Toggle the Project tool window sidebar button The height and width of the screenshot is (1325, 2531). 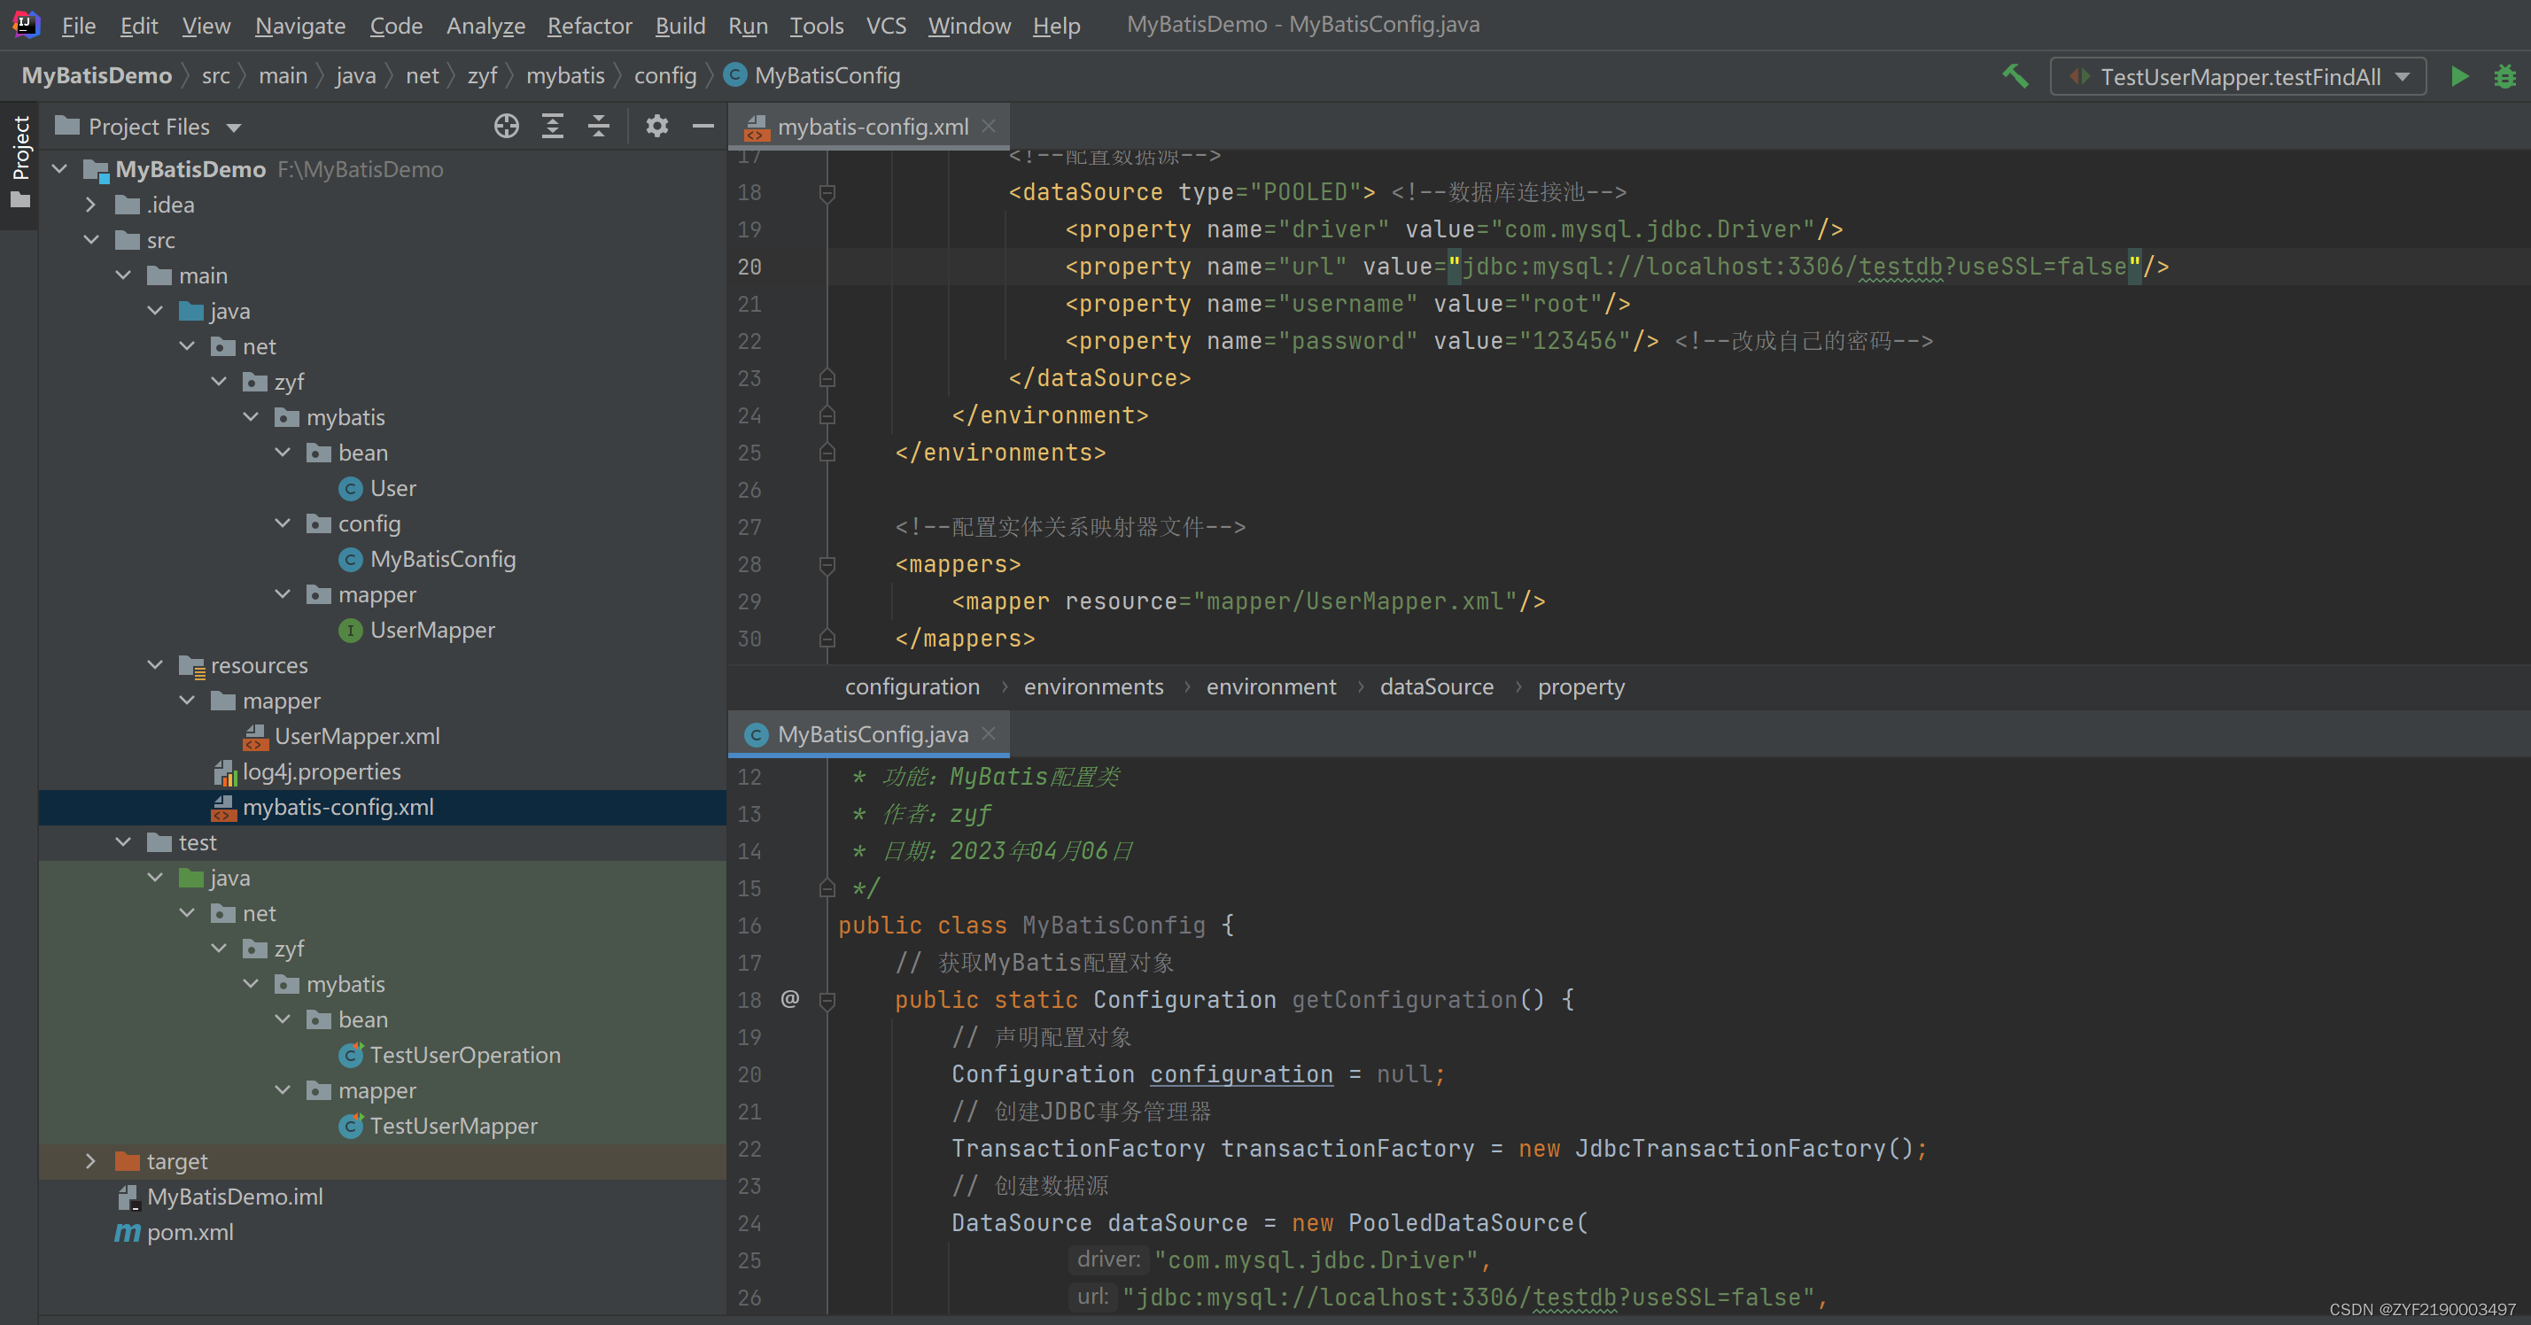tap(19, 162)
